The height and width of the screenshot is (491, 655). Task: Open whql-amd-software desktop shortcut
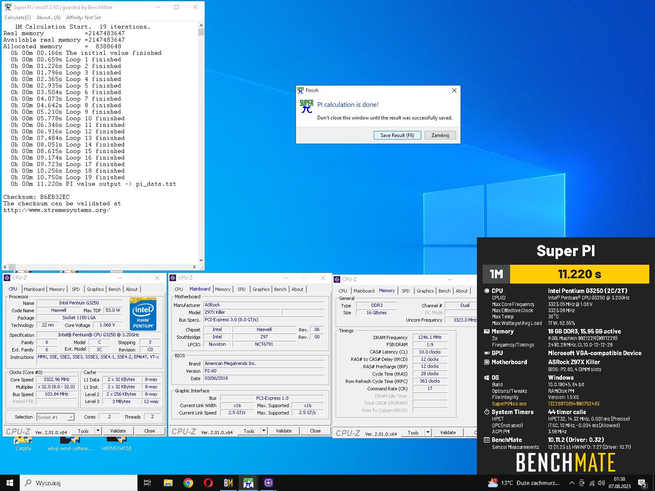70,444
